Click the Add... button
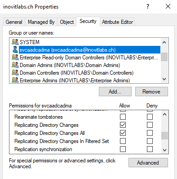177x179 pixels. point(115,92)
